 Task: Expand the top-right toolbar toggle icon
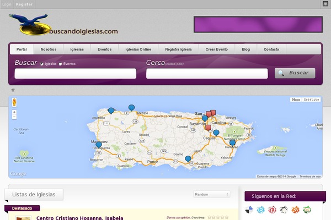coord(325,3)
